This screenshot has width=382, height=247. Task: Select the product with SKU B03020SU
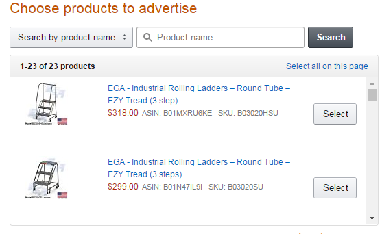click(x=335, y=187)
